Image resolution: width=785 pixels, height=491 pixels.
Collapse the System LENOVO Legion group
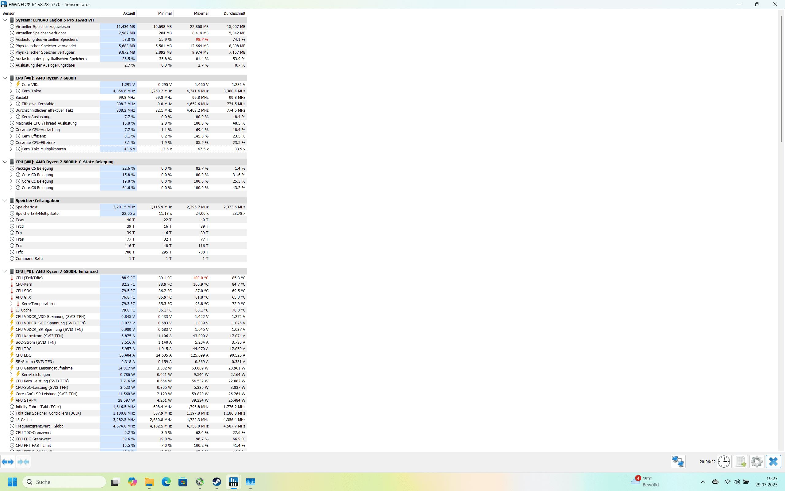(5, 20)
